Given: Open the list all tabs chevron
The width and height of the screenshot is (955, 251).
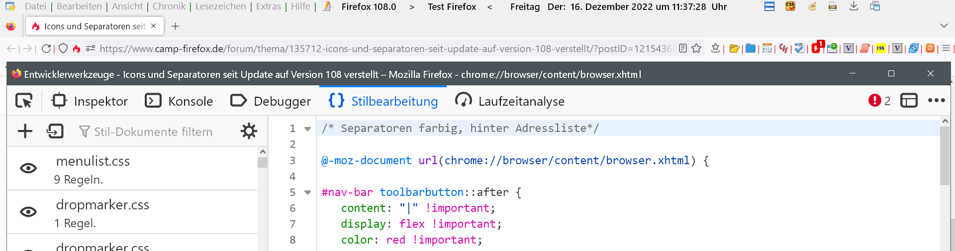Looking at the screenshot, I should (944, 26).
